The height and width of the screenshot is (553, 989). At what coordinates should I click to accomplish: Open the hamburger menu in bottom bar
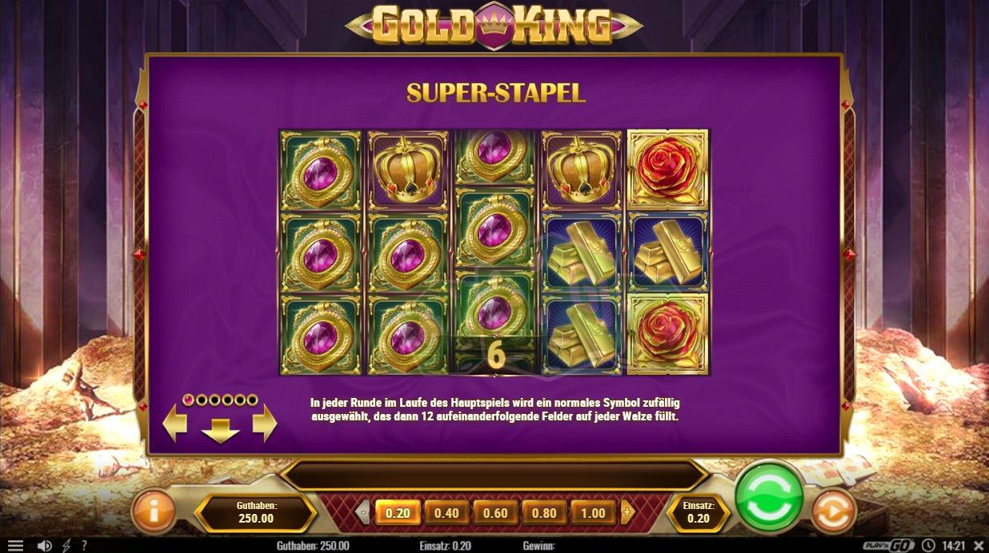pos(15,546)
